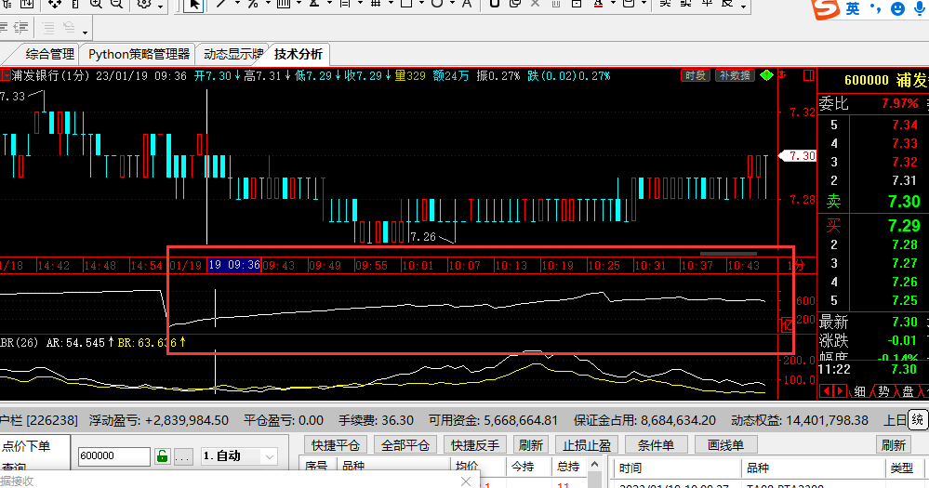The height and width of the screenshot is (488, 929).
Task: Click the Sogou emoji face icon
Action: 897,8
